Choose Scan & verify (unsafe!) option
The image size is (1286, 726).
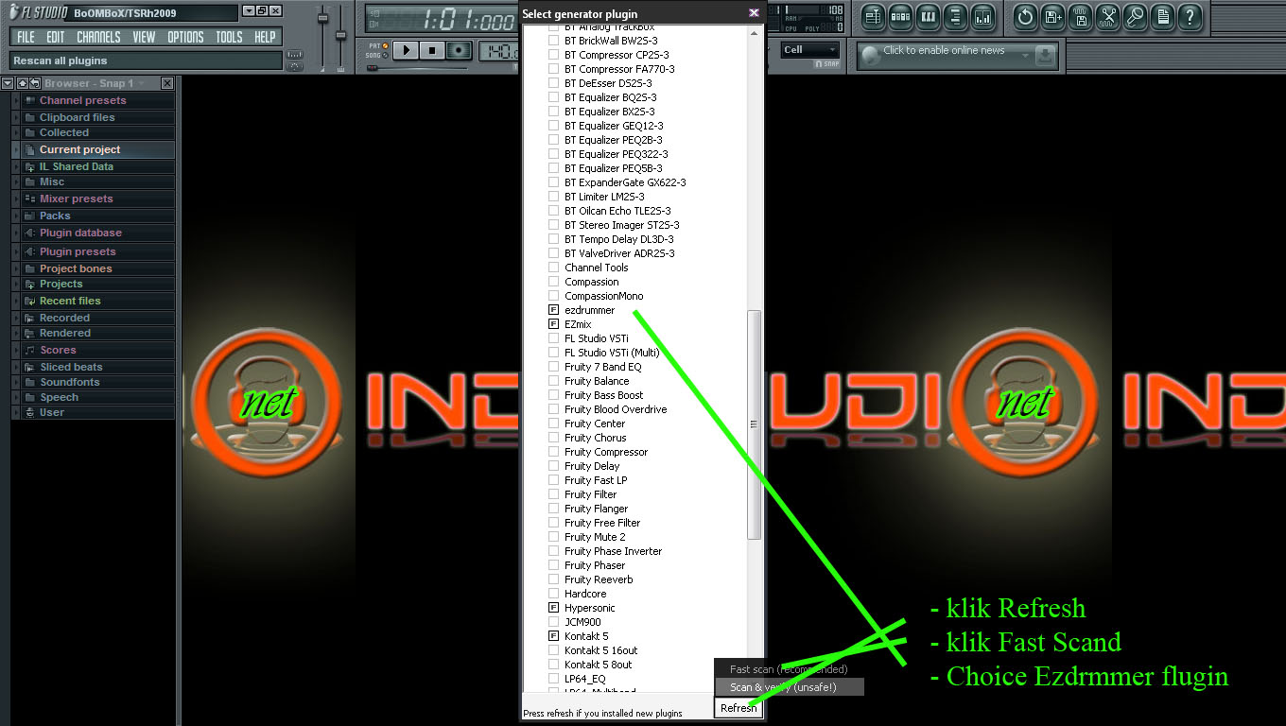[x=789, y=687]
